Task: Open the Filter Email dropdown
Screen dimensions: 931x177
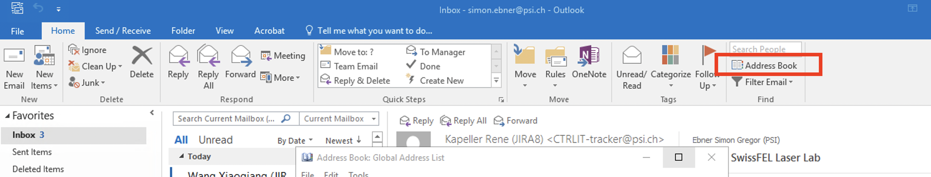Action: [x=762, y=82]
